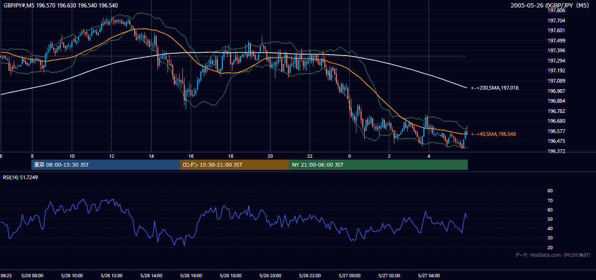Click price axis value 197.396
Screen dimensions: 596x280
click(x=556, y=51)
